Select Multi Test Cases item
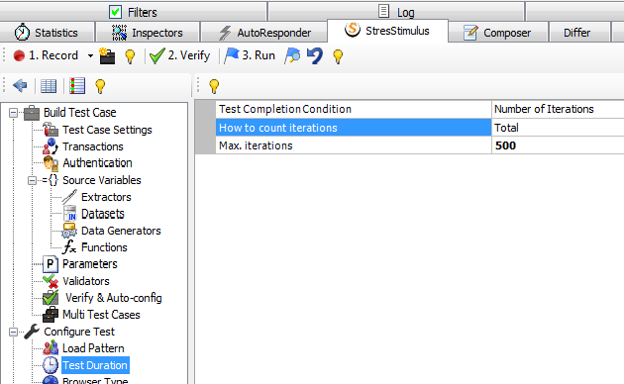The image size is (624, 384). click(x=101, y=315)
